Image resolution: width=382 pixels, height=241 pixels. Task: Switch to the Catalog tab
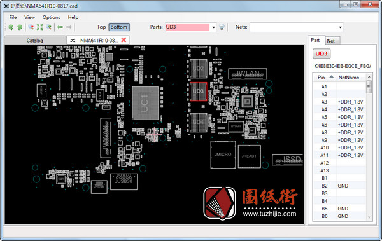34,41
